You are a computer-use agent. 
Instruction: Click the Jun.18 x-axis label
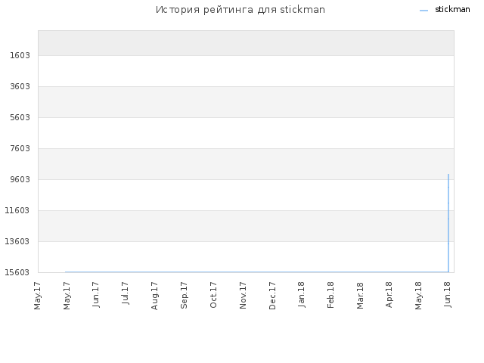click(448, 294)
